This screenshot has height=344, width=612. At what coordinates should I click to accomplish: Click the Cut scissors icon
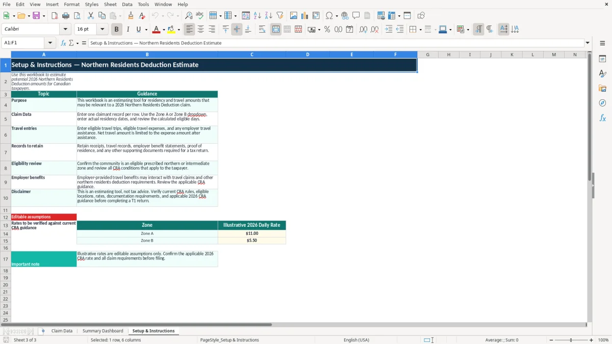90,16
